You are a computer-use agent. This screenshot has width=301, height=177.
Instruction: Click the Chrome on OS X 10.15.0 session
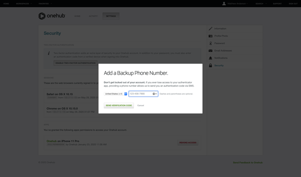pos(62,109)
